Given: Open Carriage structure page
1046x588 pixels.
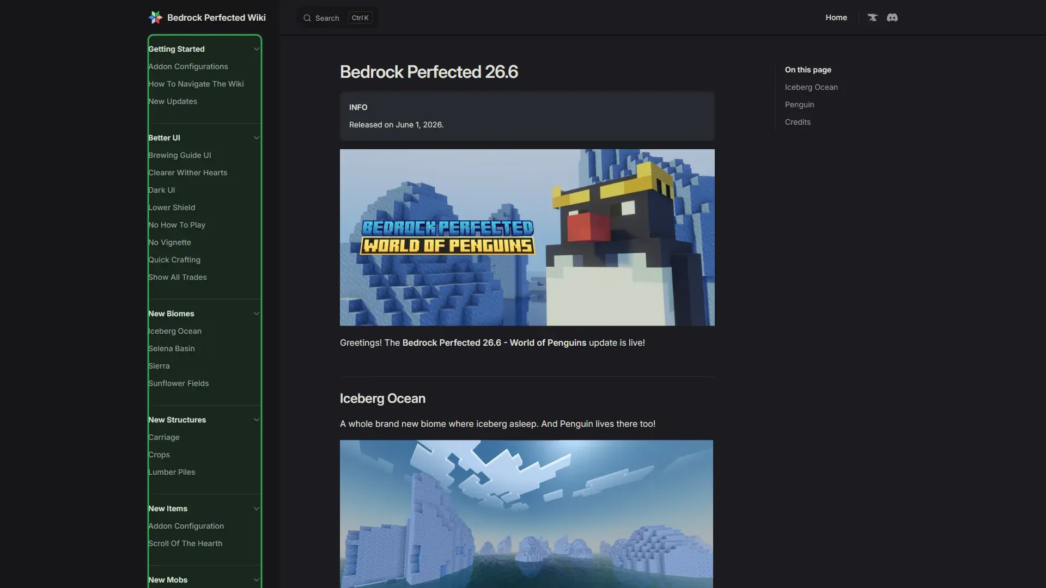Looking at the screenshot, I should tap(164, 437).
